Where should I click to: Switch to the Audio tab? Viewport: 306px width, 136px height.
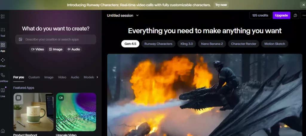tap(75, 77)
